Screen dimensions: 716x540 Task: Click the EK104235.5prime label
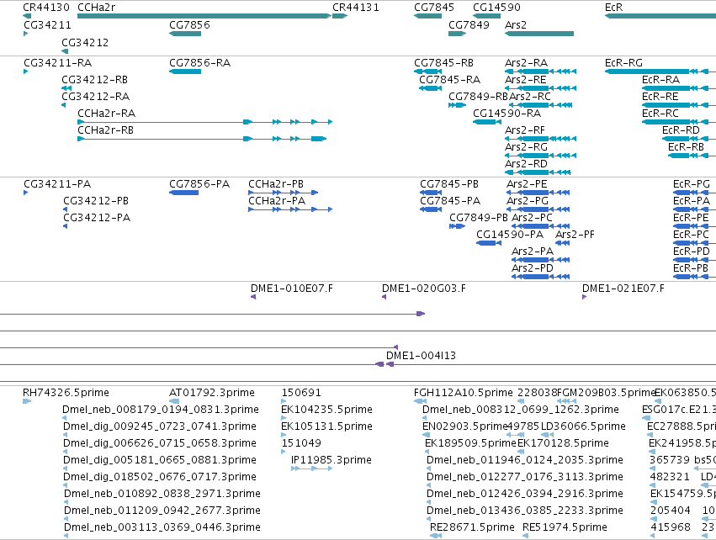click(x=327, y=410)
